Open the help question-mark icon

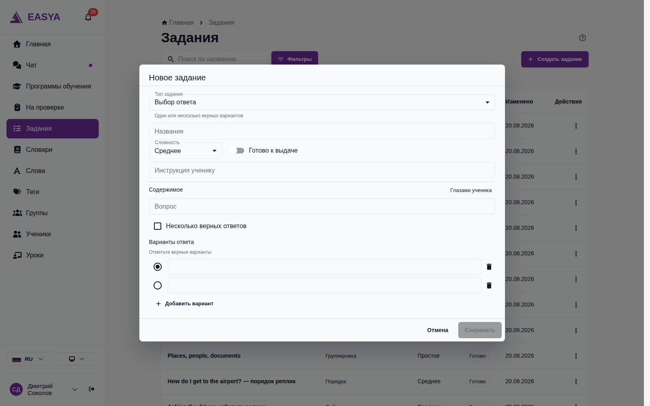point(582,38)
